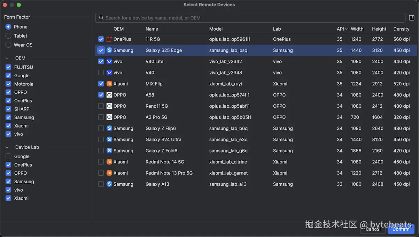Viewport: 419px width, 237px height.
Task: Select the Tablet form factor
Action: coord(8,36)
